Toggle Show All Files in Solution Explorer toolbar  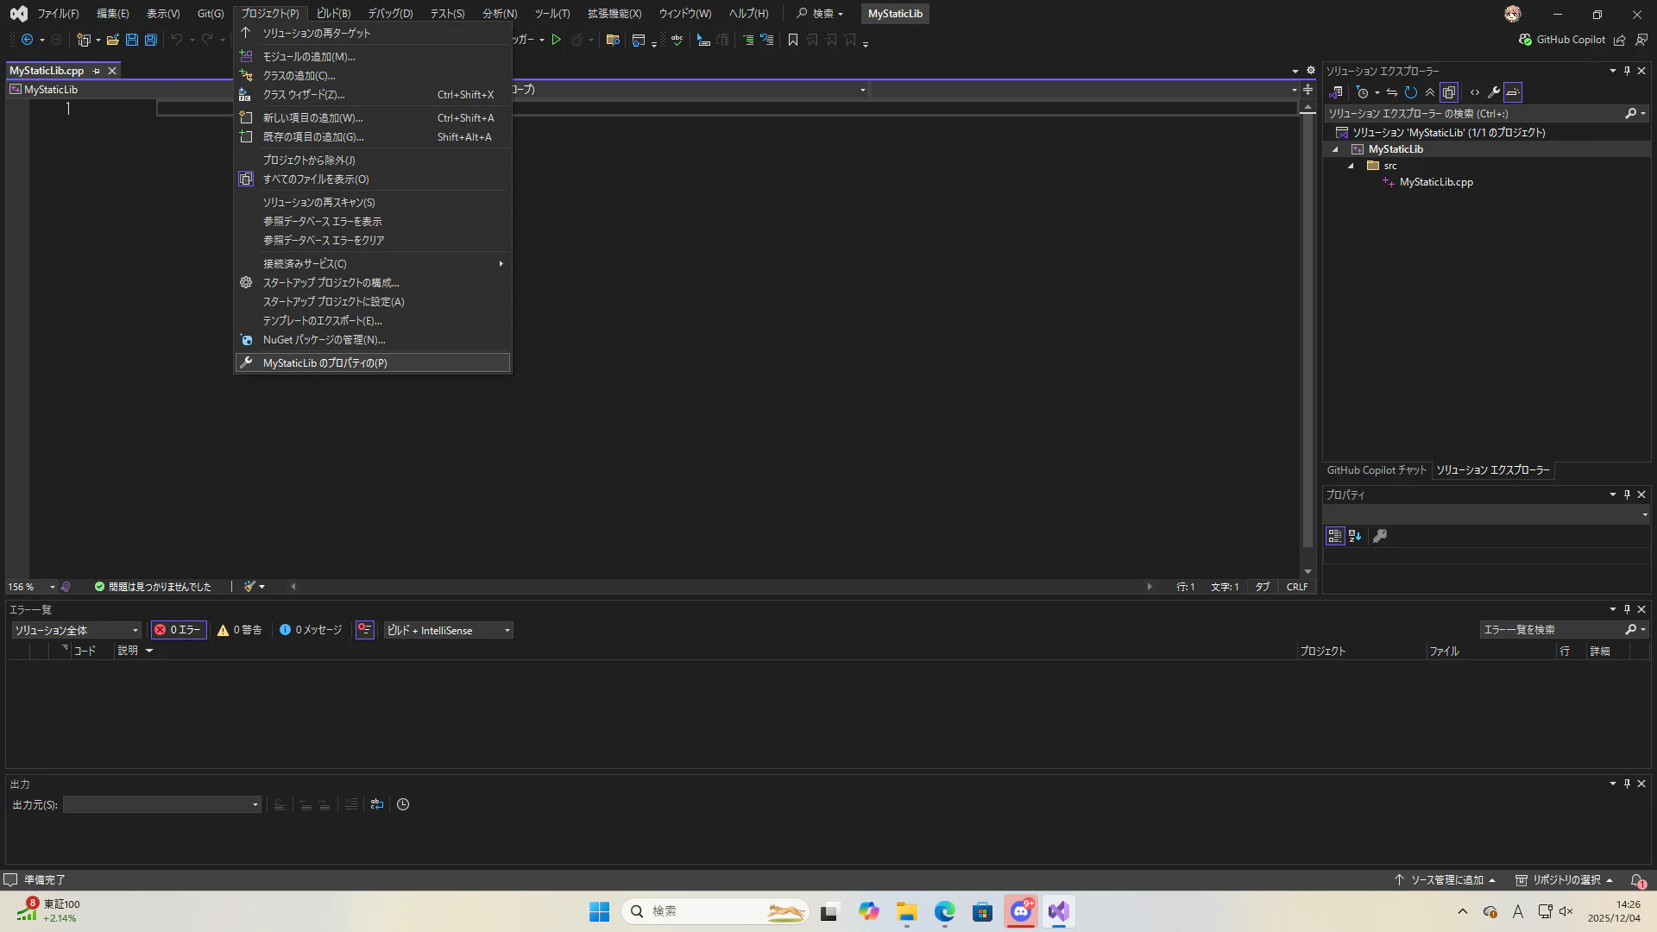click(x=1449, y=92)
